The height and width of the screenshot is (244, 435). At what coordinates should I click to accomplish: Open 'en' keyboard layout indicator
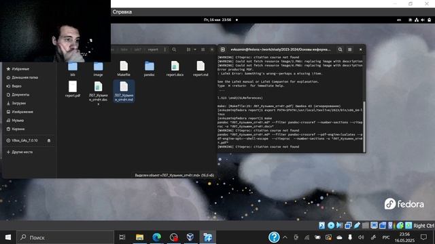point(399,20)
